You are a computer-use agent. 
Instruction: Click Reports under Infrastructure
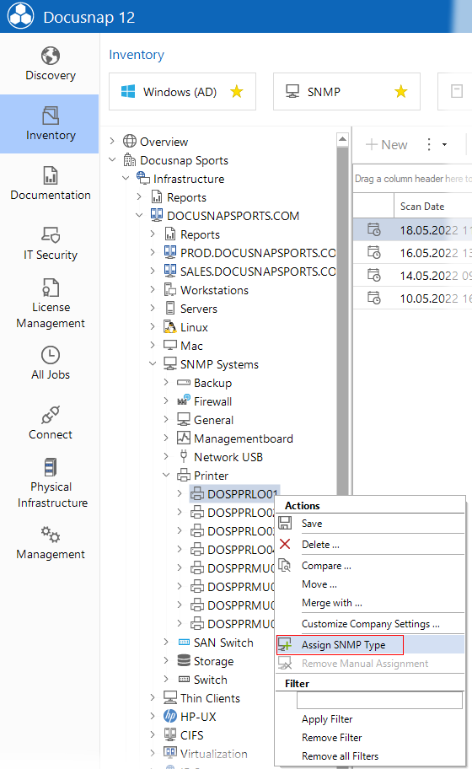[x=179, y=197]
